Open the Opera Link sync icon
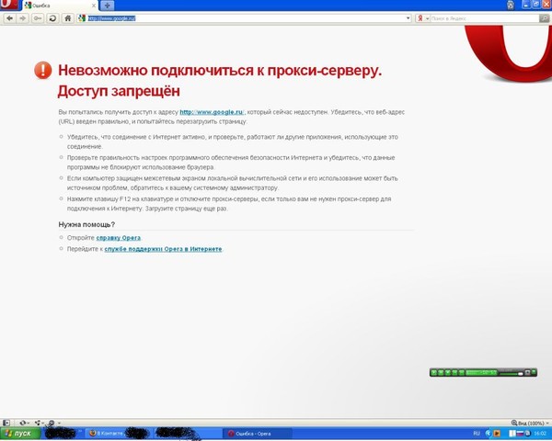The width and height of the screenshot is (552, 441). [22, 423]
